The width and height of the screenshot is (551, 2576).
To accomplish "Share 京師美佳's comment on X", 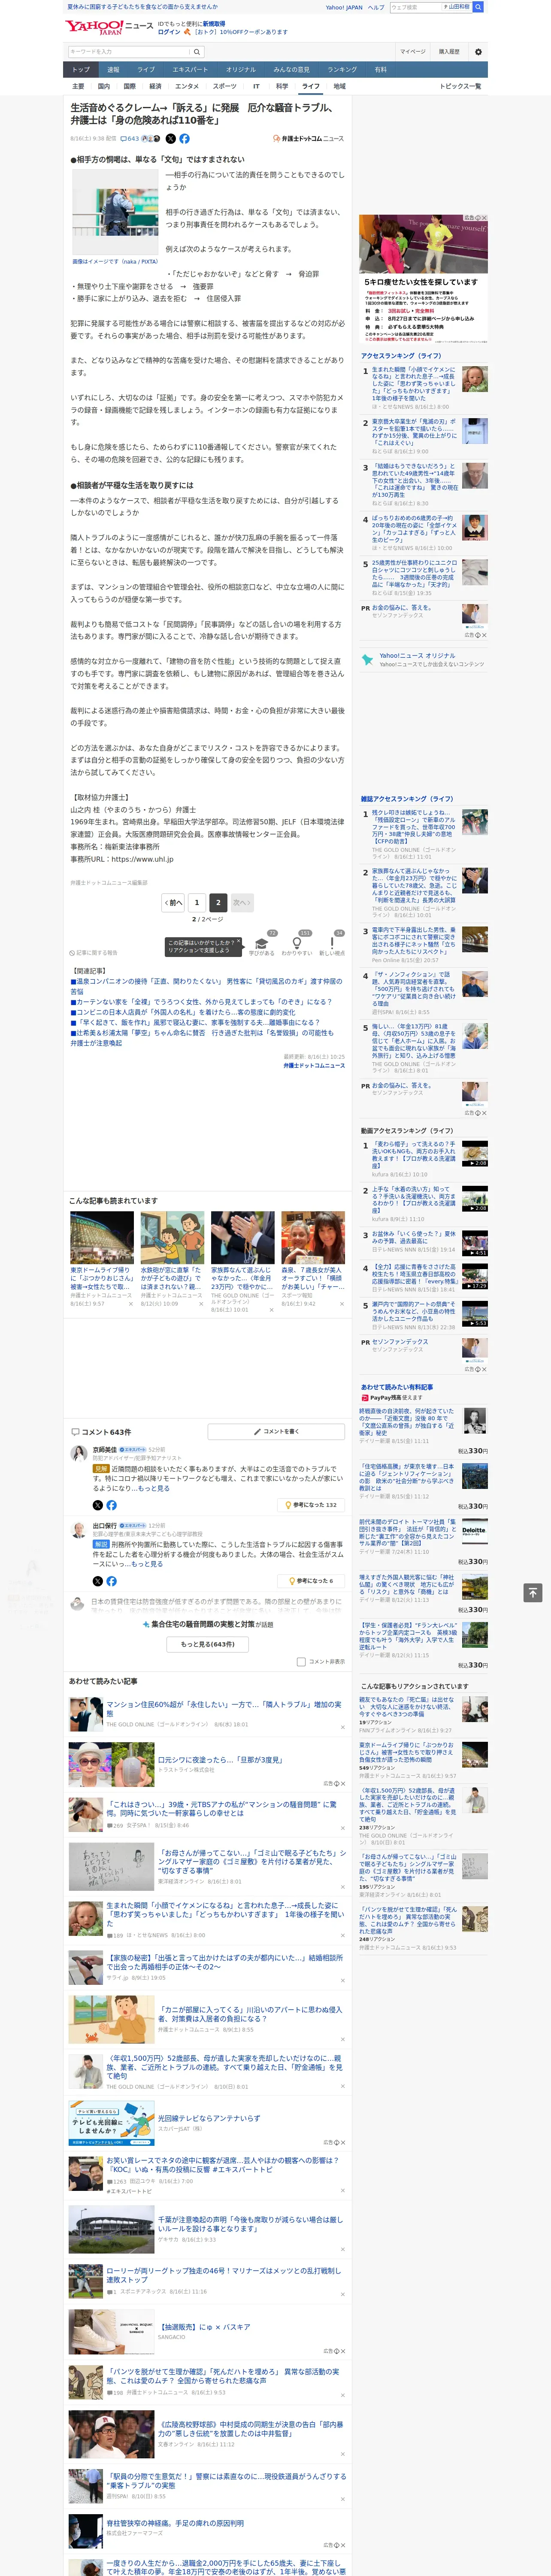I will (x=97, y=1505).
